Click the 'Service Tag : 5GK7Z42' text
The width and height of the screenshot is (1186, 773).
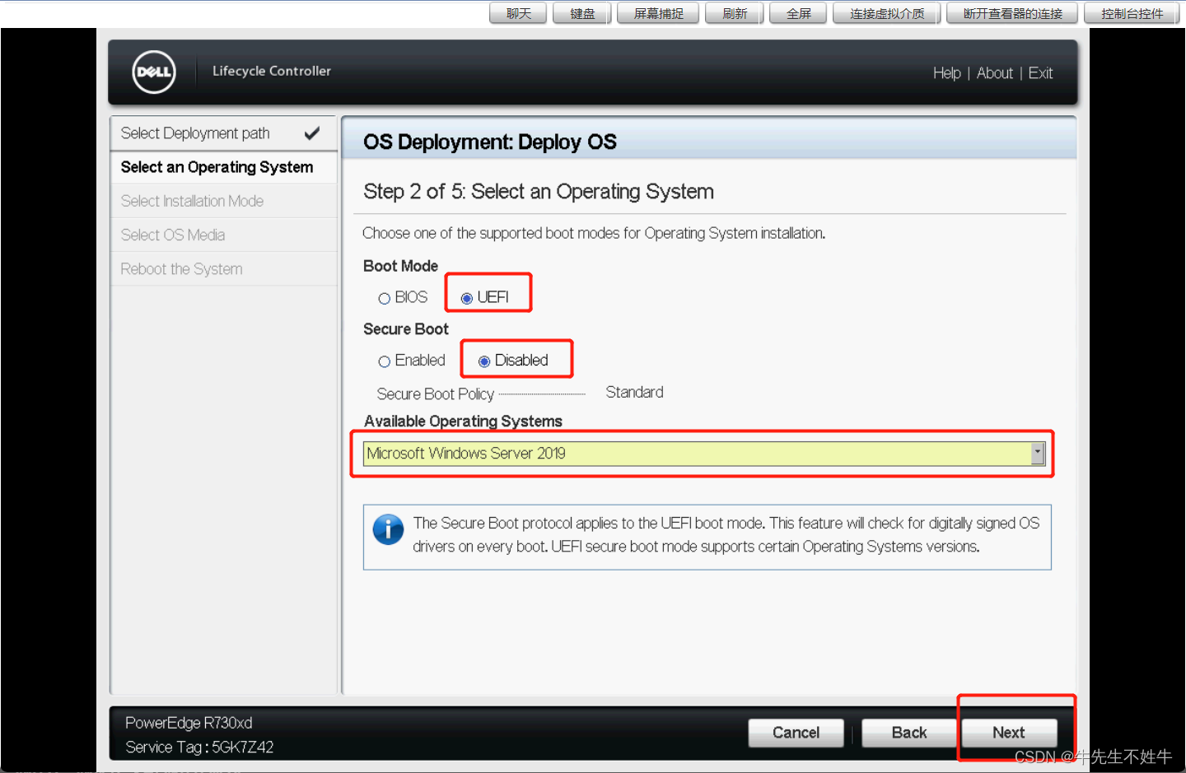tap(199, 747)
